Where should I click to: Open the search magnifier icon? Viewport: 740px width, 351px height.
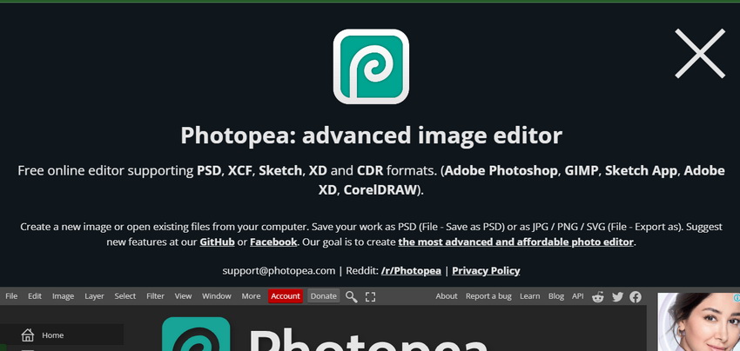[x=351, y=296]
